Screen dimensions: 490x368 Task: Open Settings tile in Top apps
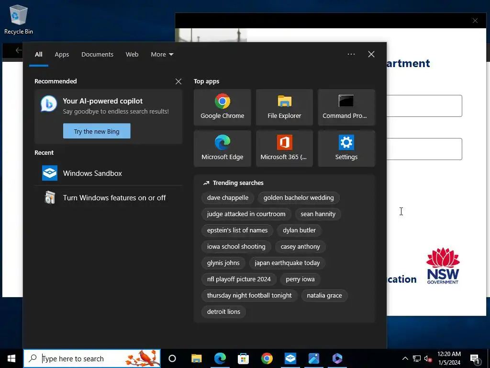click(346, 149)
